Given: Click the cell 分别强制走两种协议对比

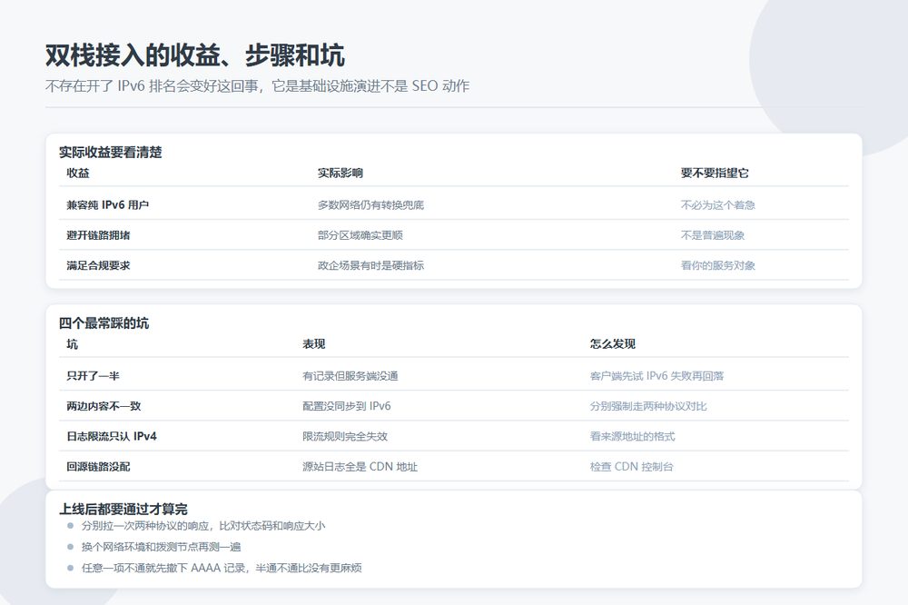Looking at the screenshot, I should point(648,406).
